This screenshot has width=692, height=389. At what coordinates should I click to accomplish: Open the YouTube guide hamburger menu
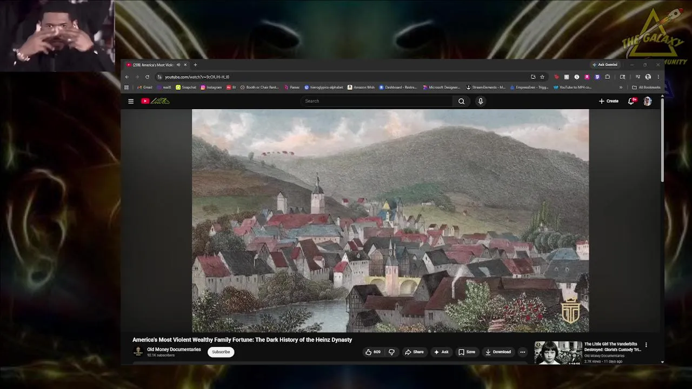tap(131, 101)
